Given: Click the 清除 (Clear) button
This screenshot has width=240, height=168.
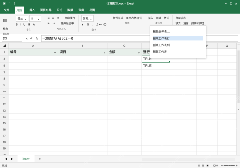Looking at the screenshot, I should coord(186,23).
